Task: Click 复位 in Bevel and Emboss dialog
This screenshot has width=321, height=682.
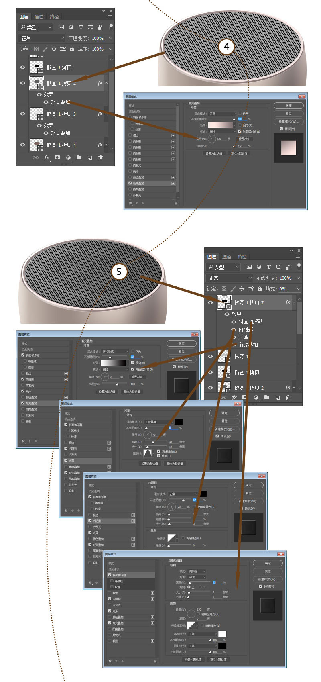Action: click(x=268, y=571)
